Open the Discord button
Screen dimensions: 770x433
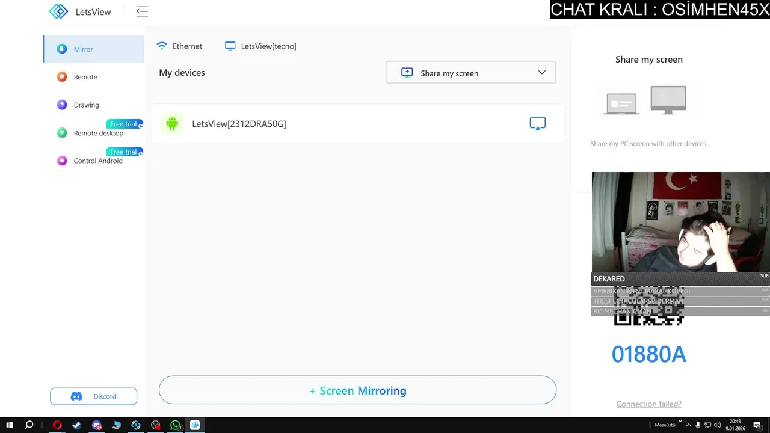[93, 396]
